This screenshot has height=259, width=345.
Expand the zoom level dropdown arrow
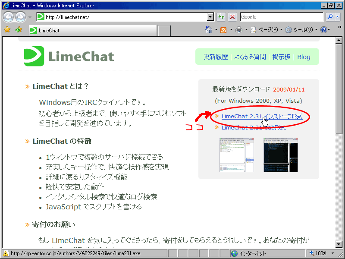tap(332, 253)
